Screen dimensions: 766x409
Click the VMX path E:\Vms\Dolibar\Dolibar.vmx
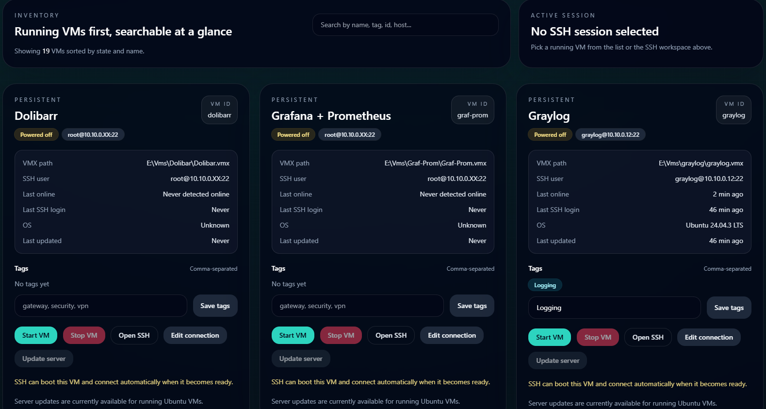188,163
